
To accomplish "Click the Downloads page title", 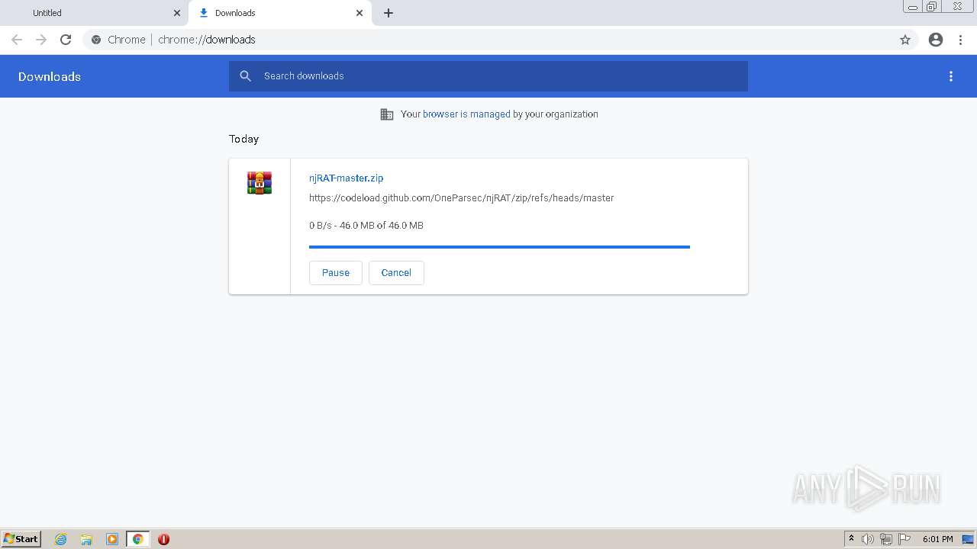I will [x=50, y=76].
